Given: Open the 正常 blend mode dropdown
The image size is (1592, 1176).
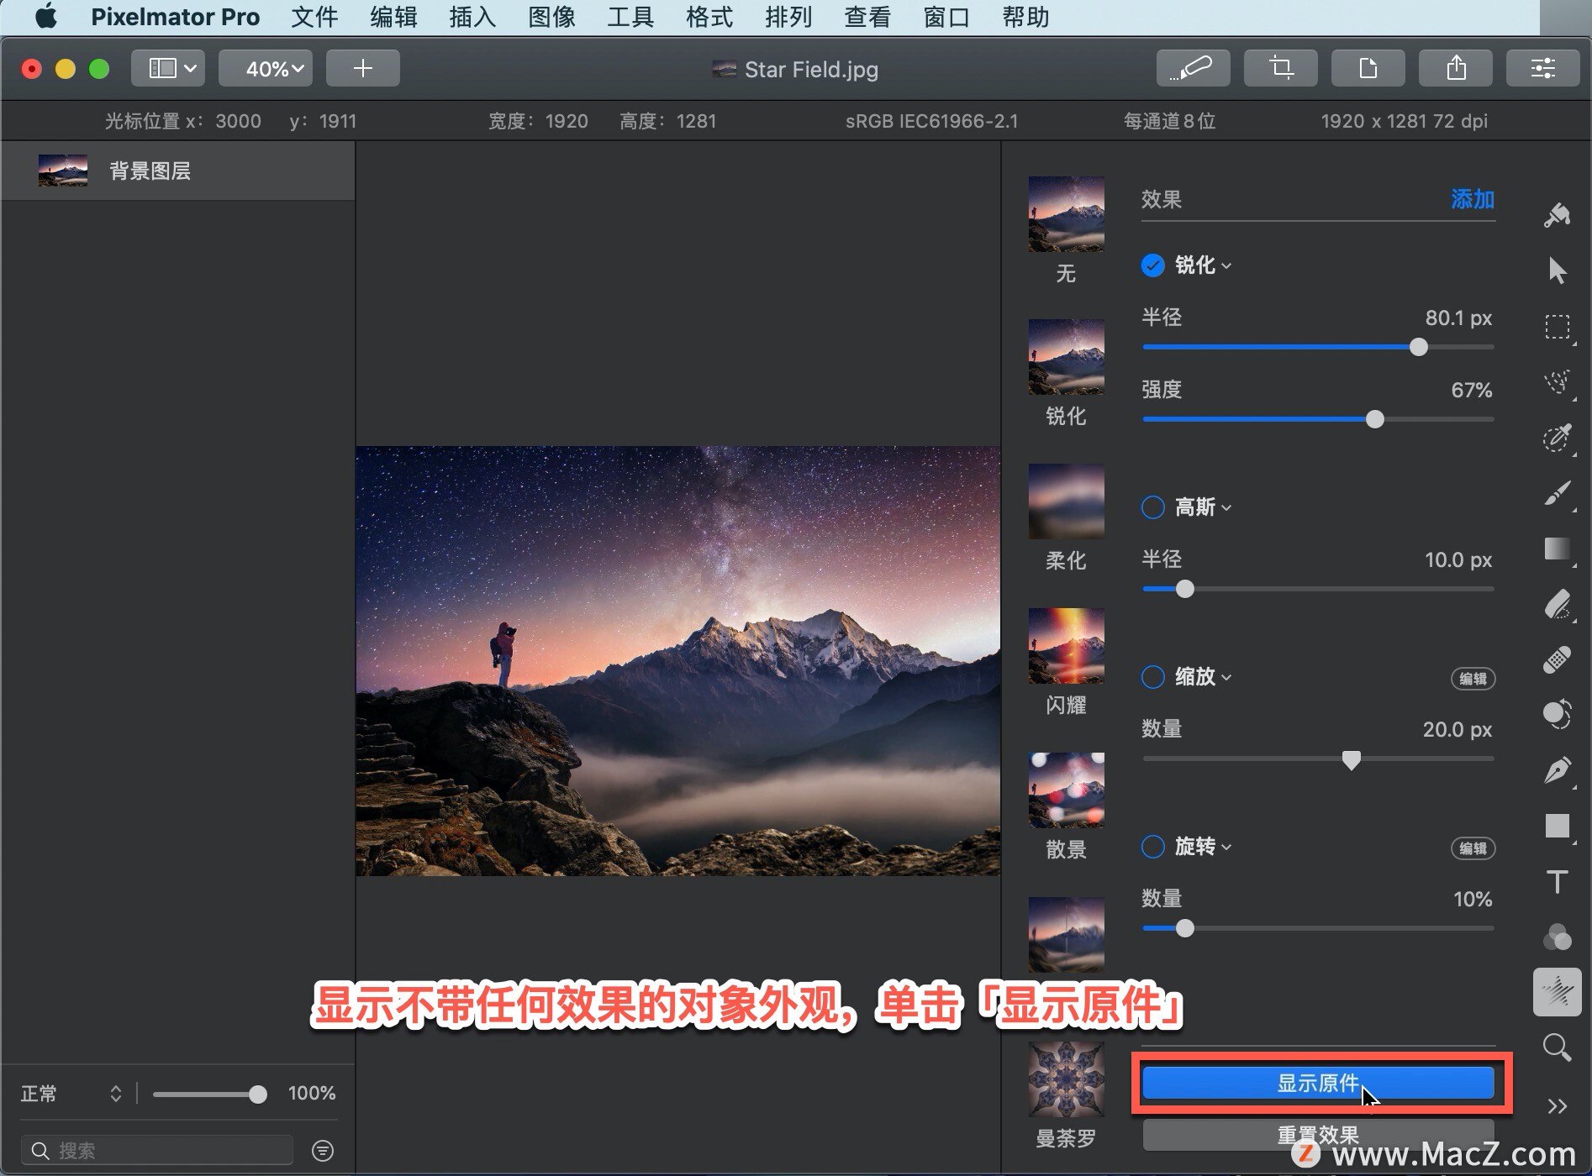Looking at the screenshot, I should pos(71,1094).
